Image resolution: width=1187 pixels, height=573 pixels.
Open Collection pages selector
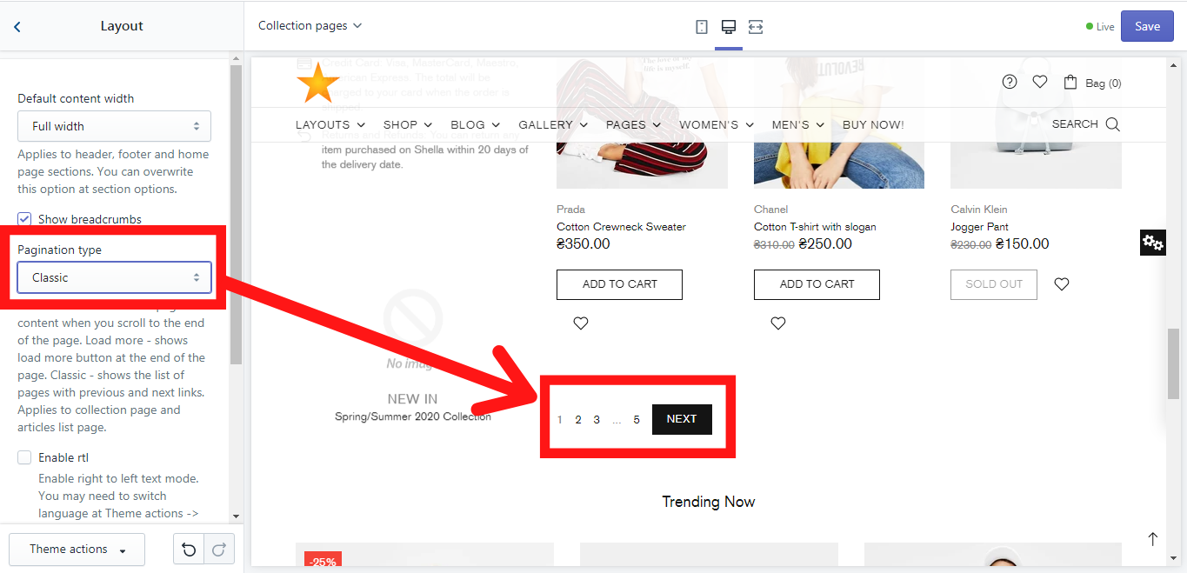310,26
